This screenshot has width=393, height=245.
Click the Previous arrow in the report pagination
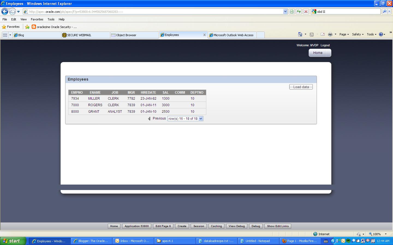(149, 118)
